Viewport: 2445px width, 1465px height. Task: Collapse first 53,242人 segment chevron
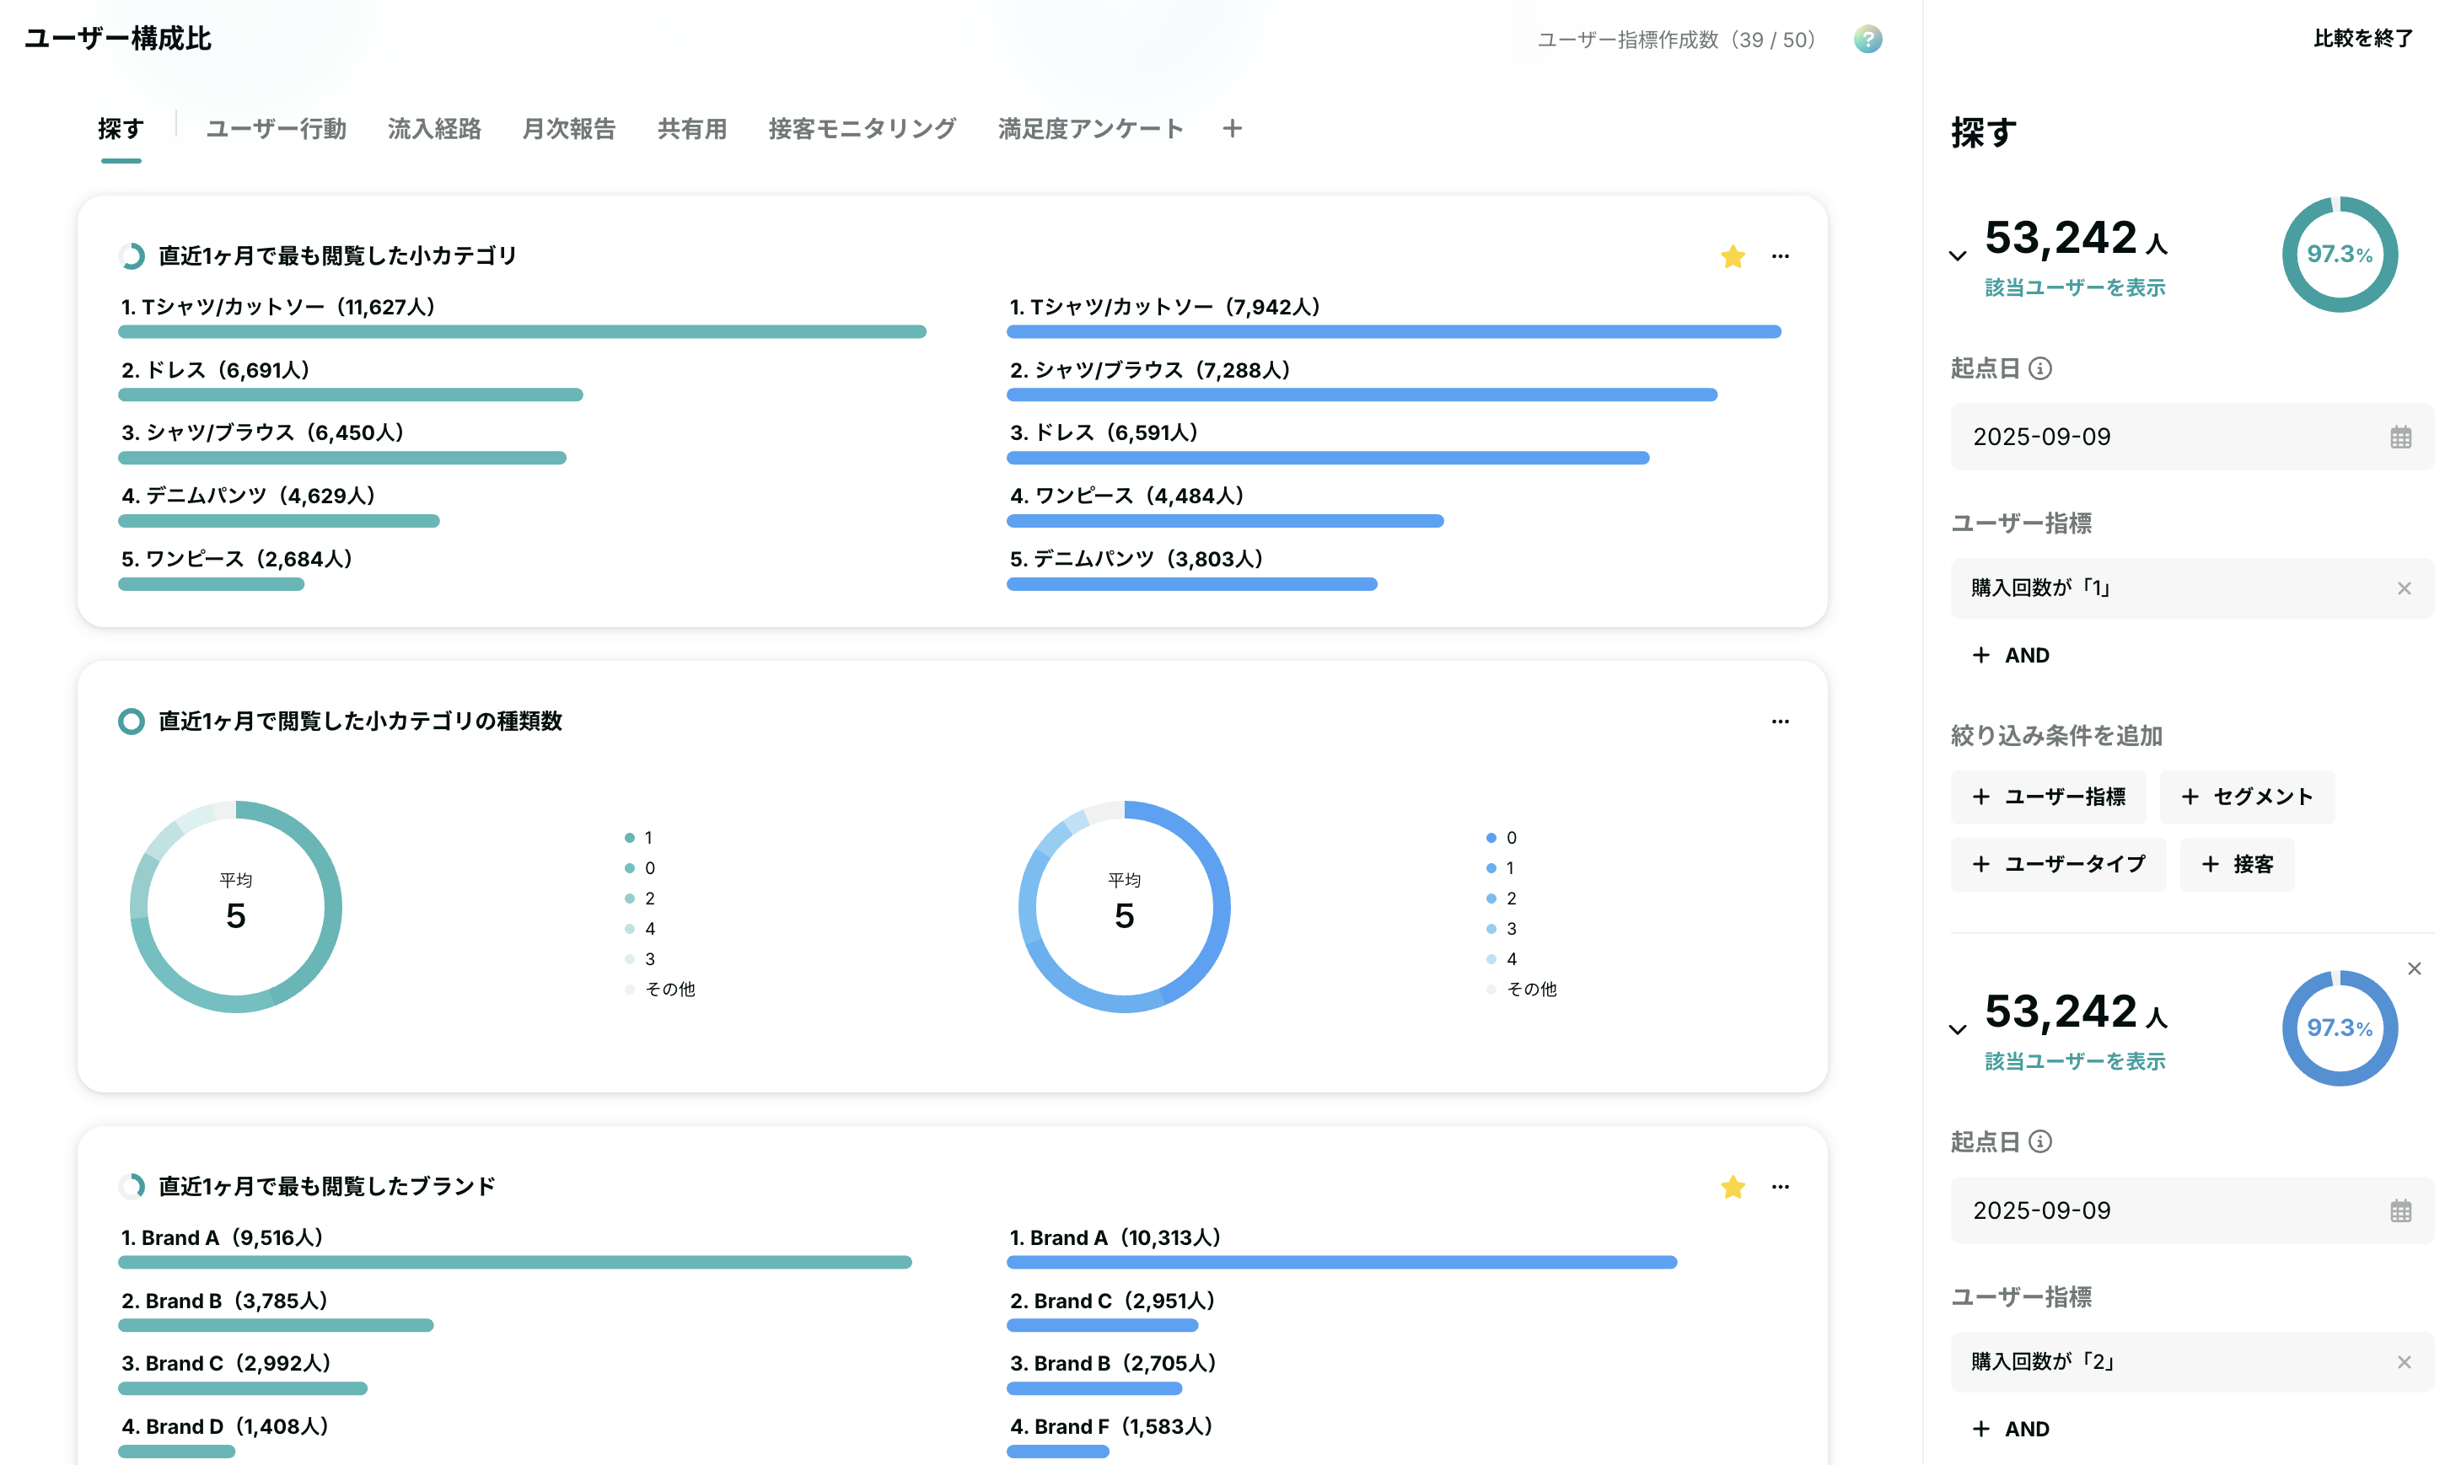tap(1959, 255)
